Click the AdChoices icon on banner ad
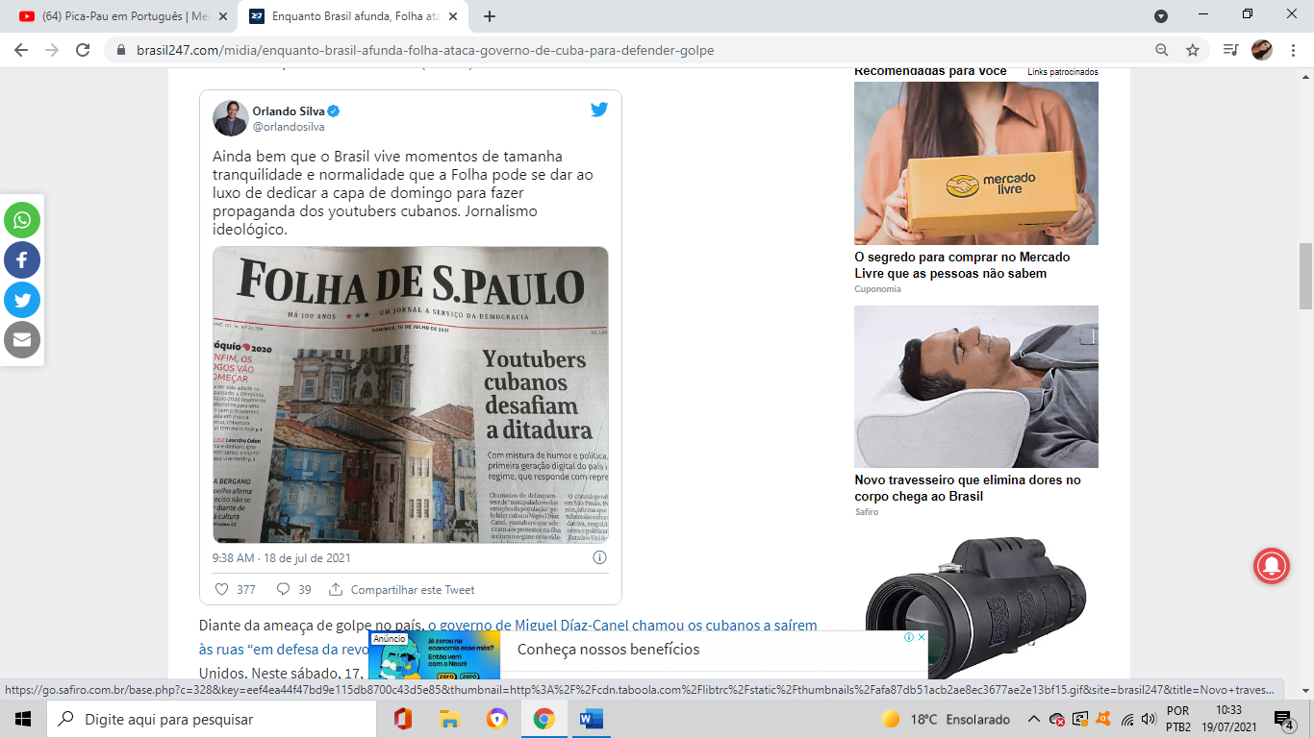The image size is (1314, 738). pos(908,637)
